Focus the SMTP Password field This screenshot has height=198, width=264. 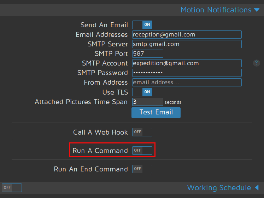click(187, 73)
